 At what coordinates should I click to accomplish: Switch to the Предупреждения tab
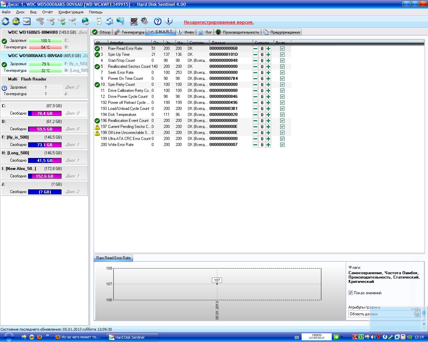tap(282, 32)
